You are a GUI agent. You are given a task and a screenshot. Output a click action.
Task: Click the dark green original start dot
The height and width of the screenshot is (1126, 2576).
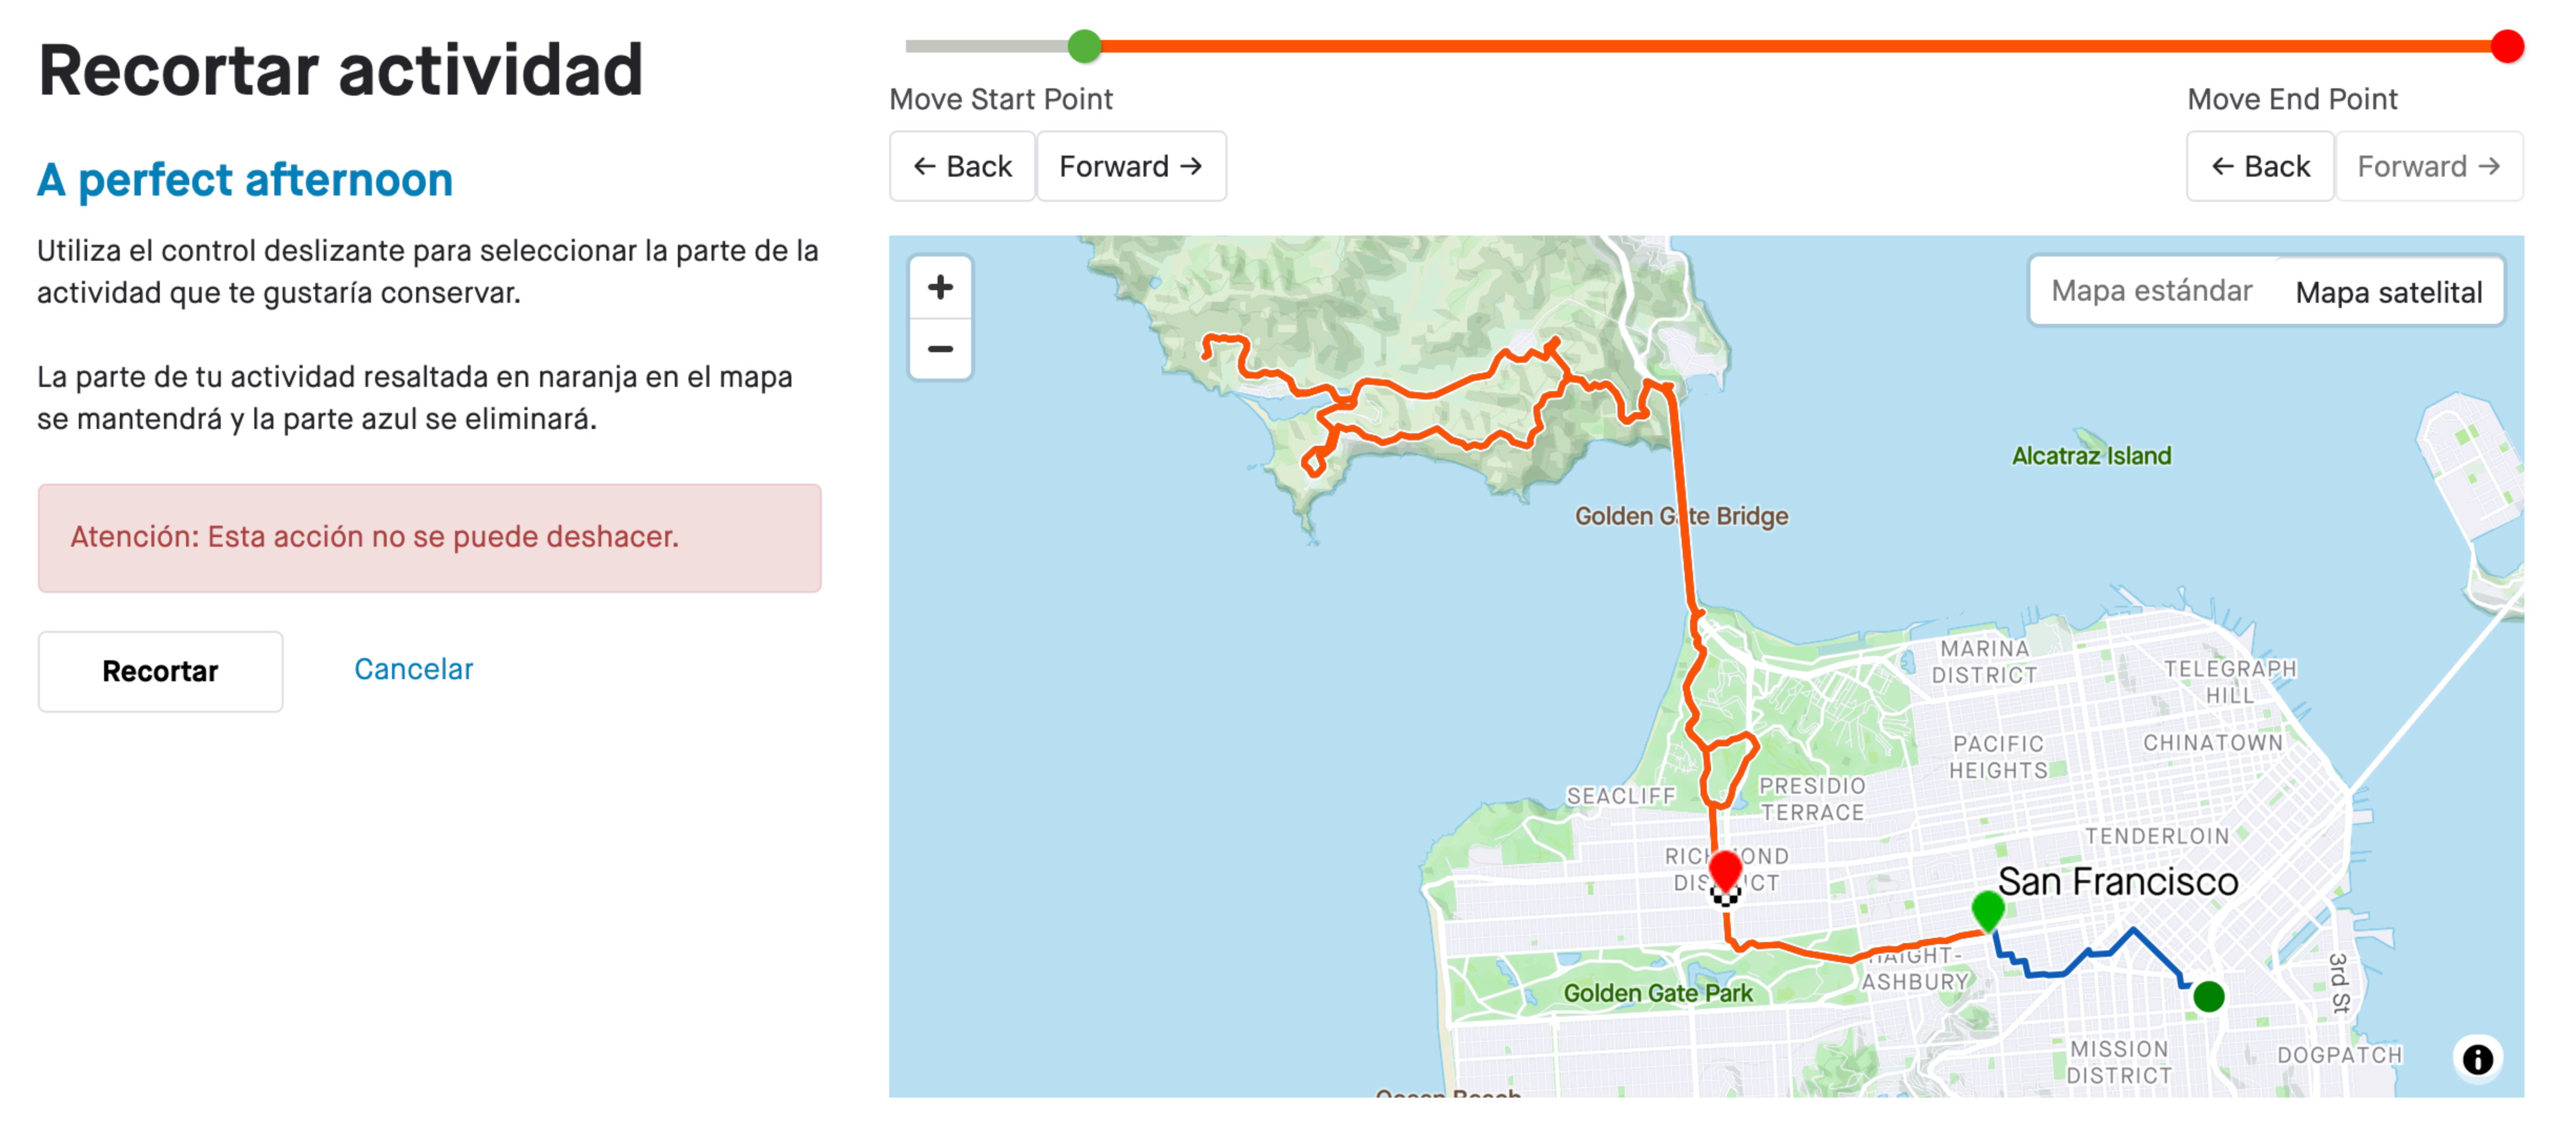click(2208, 996)
